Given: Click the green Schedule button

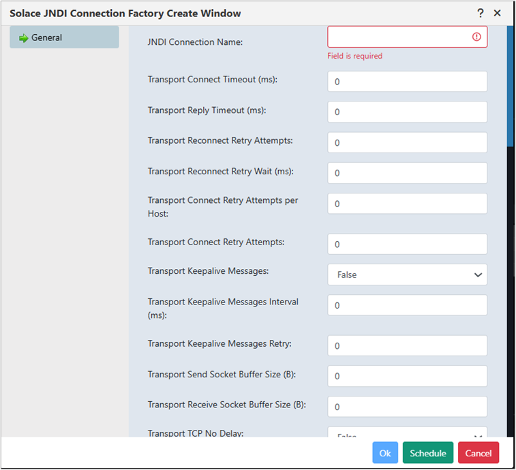Looking at the screenshot, I should tap(428, 452).
